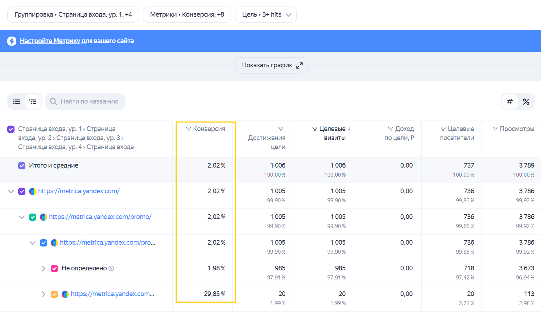Click the expand arrows icon beside Показать график
Image resolution: width=541 pixels, height=312 pixels.
point(300,66)
